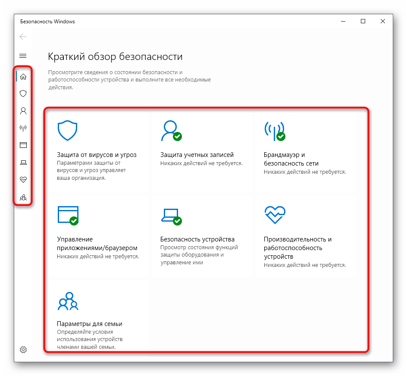This screenshot has height=376, width=407.
Task: Open 'Брандмауэр и безопасность сети' title
Action: click(291, 159)
